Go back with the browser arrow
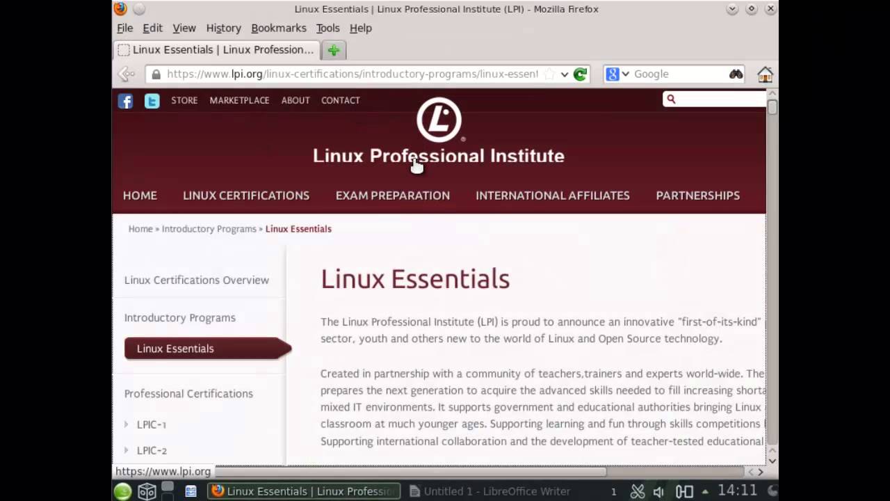 127,74
